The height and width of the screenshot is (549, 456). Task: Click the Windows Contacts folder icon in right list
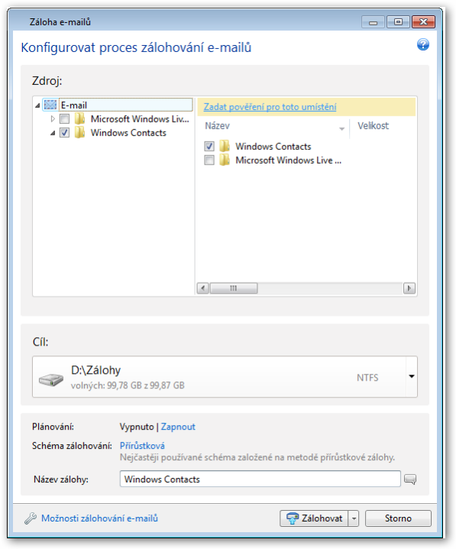225,146
